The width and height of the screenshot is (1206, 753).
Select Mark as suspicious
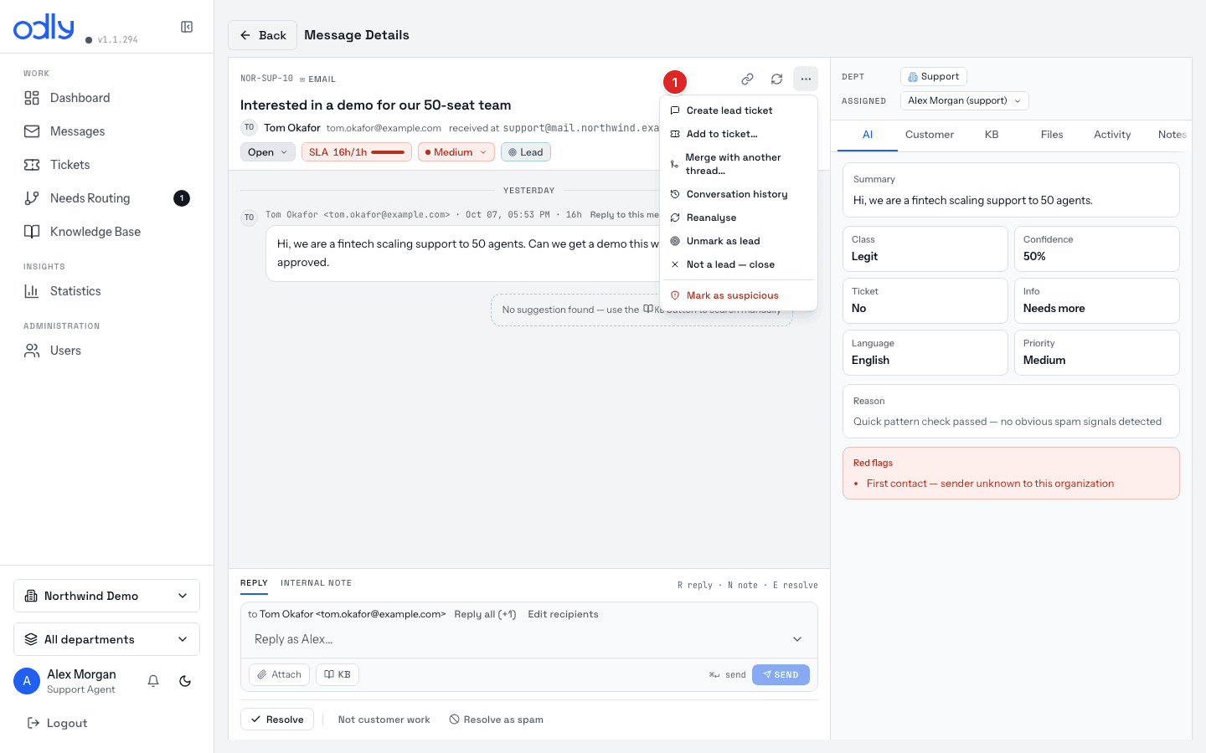tap(739, 295)
